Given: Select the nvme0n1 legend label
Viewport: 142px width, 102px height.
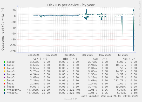Looking at the screenshot, I should click(12, 93).
